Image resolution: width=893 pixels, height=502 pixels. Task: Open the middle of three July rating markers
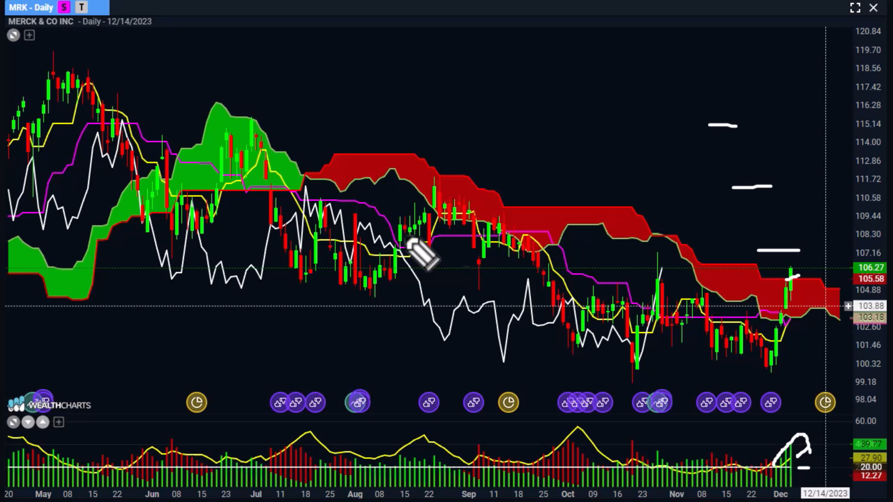pyautogui.click(x=296, y=402)
